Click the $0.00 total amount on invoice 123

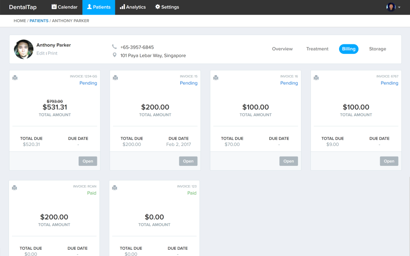point(154,217)
